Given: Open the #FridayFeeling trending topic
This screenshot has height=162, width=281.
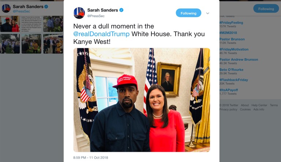Looking at the screenshot, I should pyautogui.click(x=231, y=23).
